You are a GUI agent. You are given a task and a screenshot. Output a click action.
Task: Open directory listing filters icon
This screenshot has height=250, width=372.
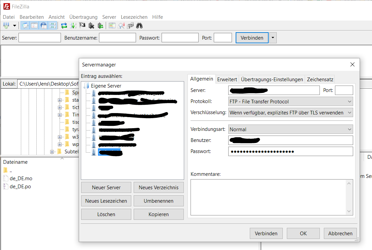tap(112, 26)
